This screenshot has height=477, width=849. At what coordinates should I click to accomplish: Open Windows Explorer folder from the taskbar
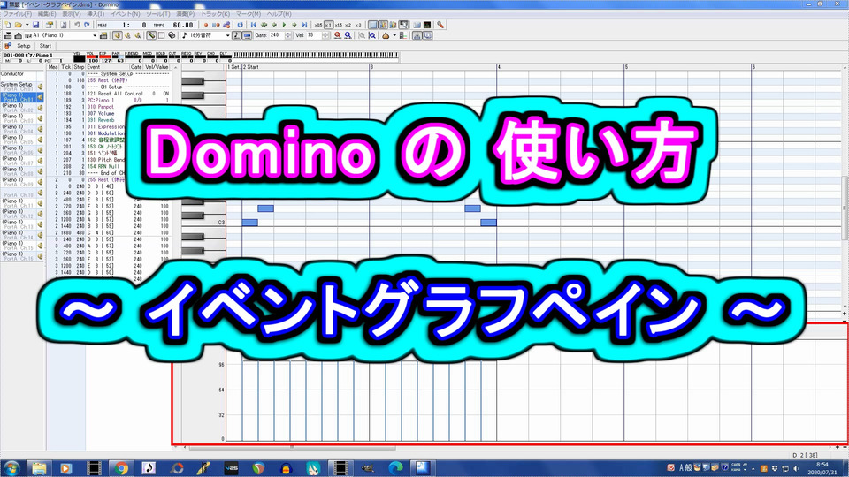38,468
